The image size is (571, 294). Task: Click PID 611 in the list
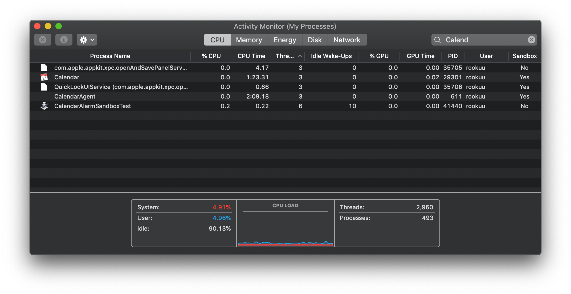[456, 96]
